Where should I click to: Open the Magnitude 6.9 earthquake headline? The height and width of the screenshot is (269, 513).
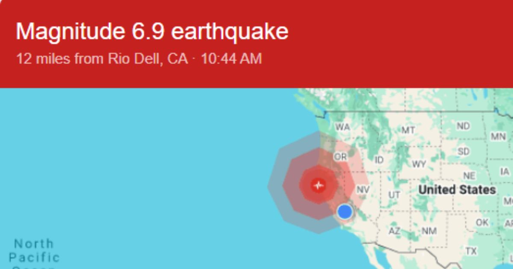coord(152,32)
